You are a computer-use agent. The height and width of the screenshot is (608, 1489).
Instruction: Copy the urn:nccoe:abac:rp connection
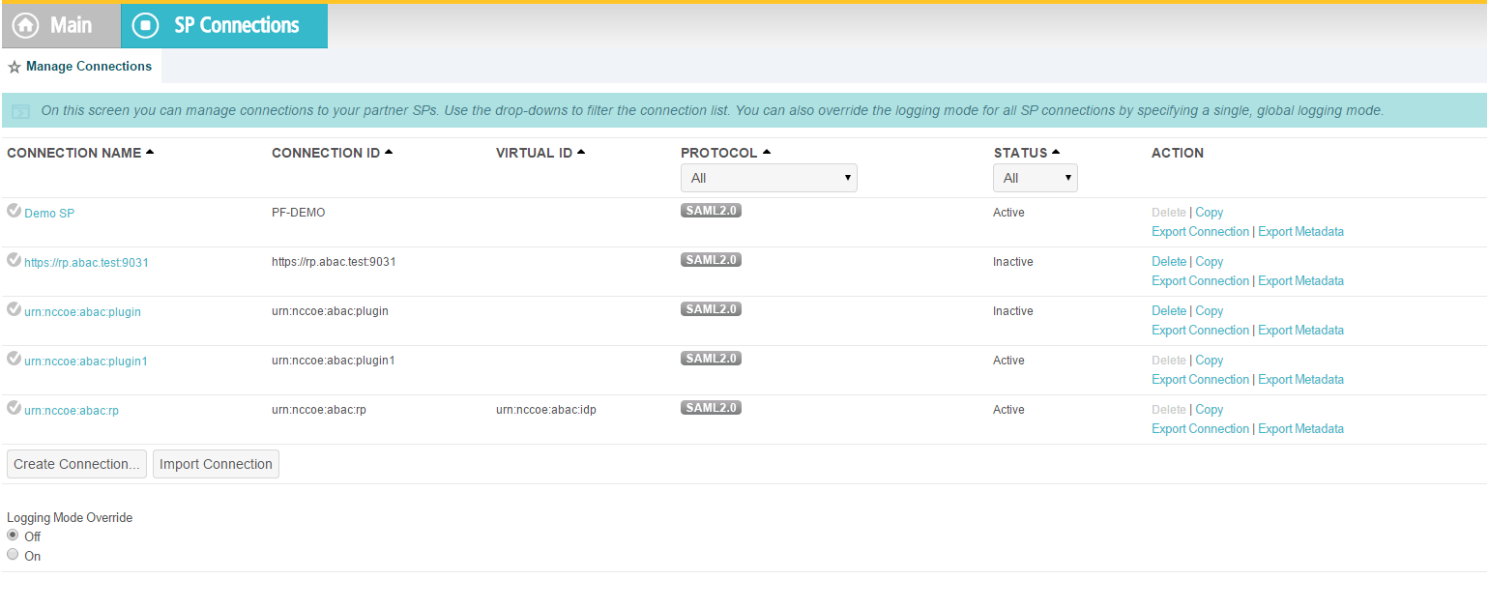coord(1210,410)
